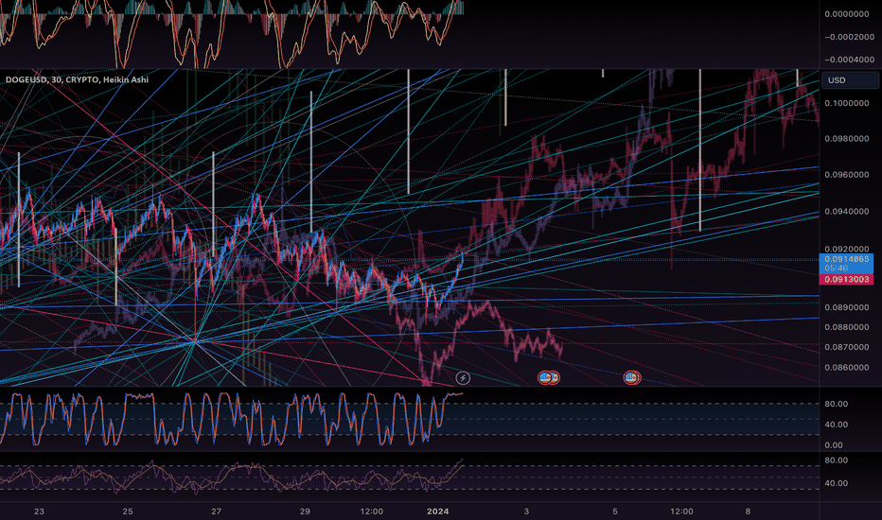
Task: Open the USD currency selector
Action: 850,80
